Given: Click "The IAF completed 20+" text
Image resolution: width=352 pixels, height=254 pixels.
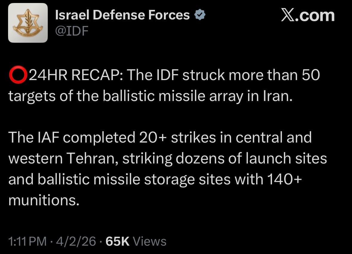Looking at the screenshot, I should [x=81, y=137].
